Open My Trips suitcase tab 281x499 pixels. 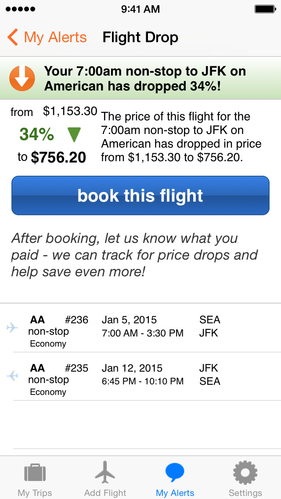(35, 479)
